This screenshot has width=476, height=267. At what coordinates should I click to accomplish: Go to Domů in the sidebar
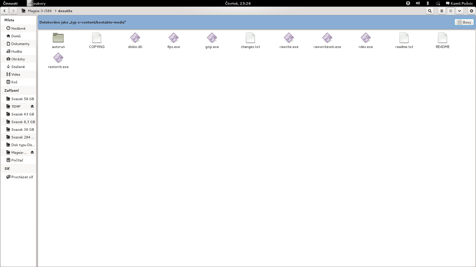pos(18,36)
